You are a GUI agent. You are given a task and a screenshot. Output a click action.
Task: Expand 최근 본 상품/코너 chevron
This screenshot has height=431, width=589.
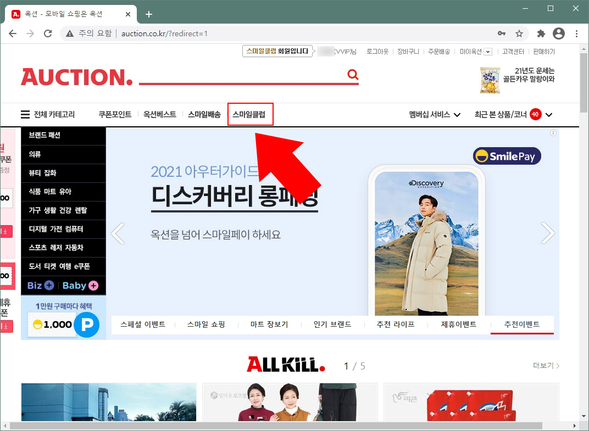[549, 115]
